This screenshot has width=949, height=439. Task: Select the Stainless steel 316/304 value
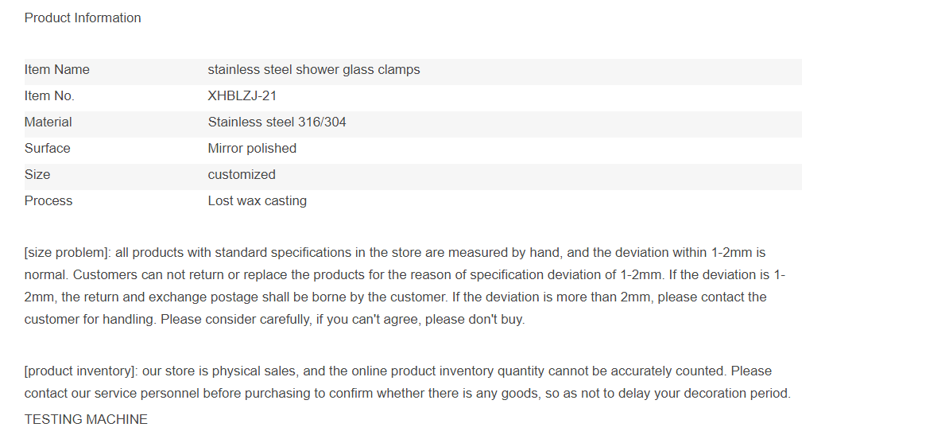coord(277,122)
